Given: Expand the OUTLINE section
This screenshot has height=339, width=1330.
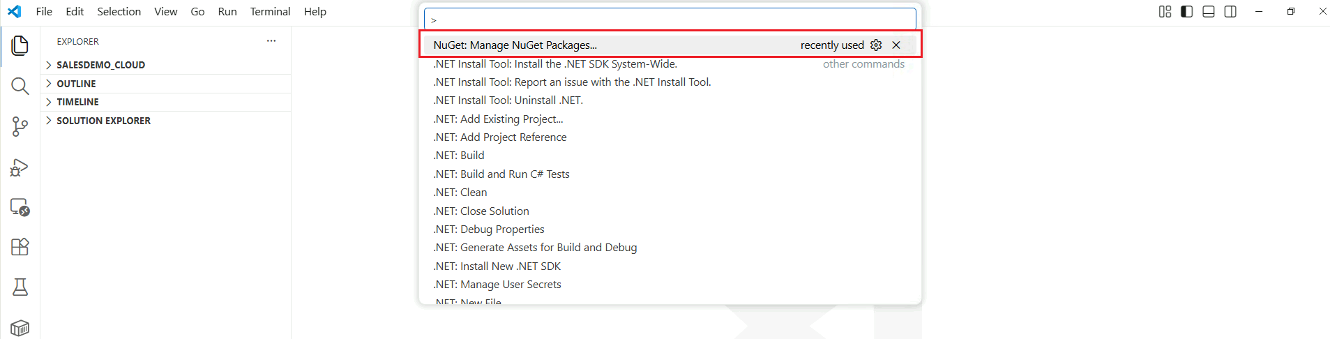Looking at the screenshot, I should [x=76, y=84].
